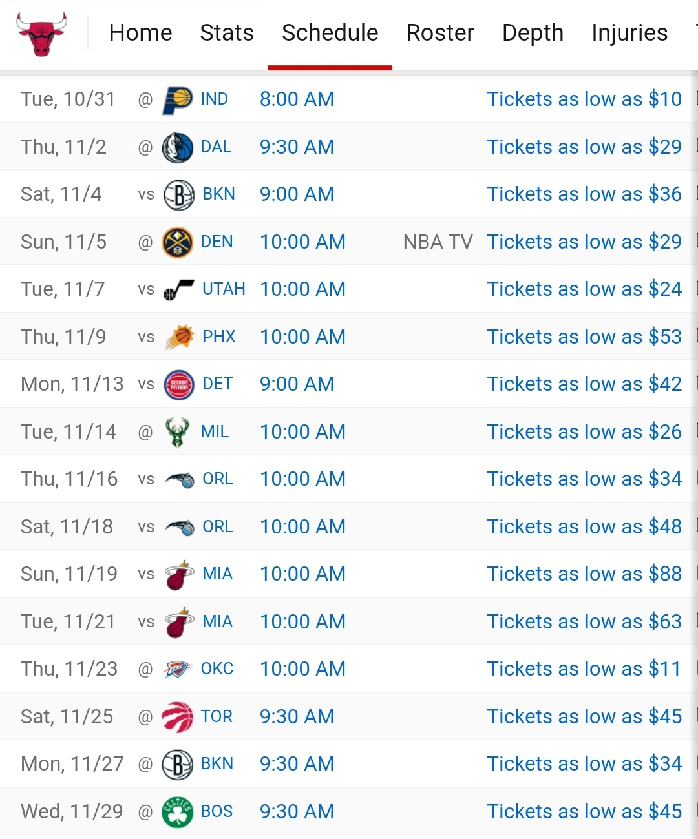Screen dimensions: 698x839
Task: Open the Depth tab
Action: pos(533,33)
